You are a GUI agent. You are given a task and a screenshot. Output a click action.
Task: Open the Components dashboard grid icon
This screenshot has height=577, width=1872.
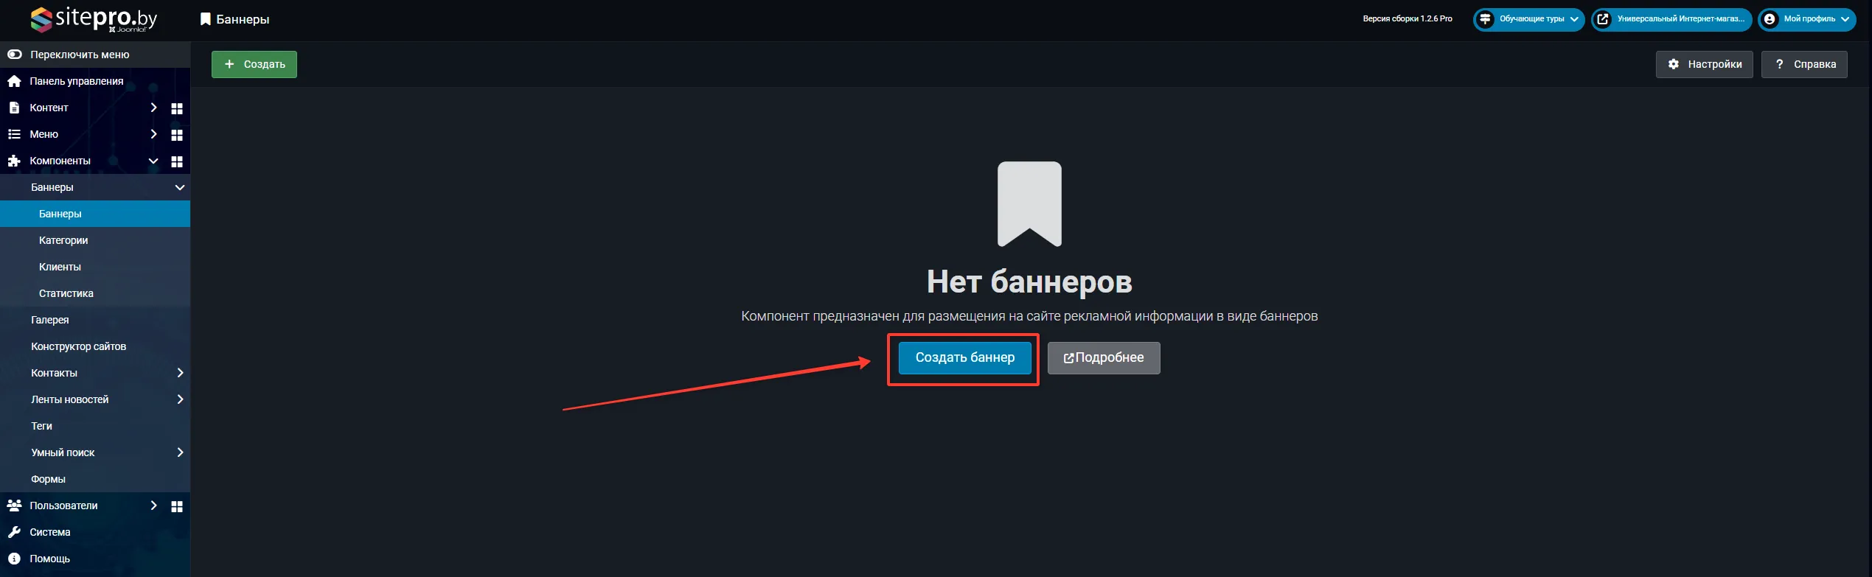[x=177, y=161]
